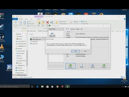Open Task View on the taskbar

[32, 87]
